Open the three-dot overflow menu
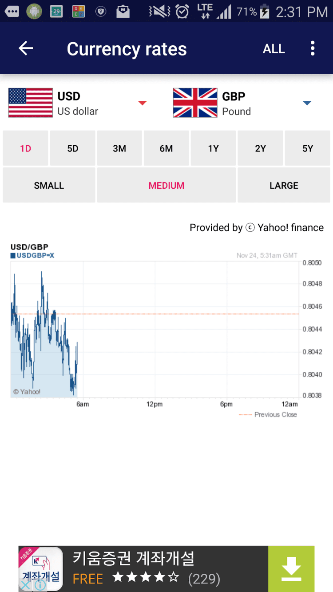 (x=313, y=48)
